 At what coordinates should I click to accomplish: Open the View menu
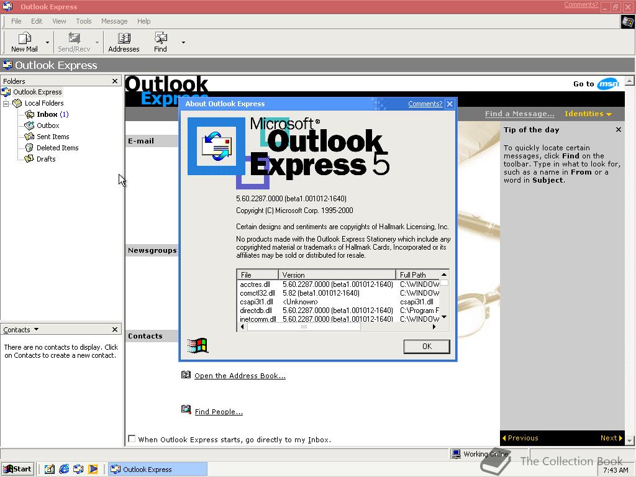(x=59, y=21)
